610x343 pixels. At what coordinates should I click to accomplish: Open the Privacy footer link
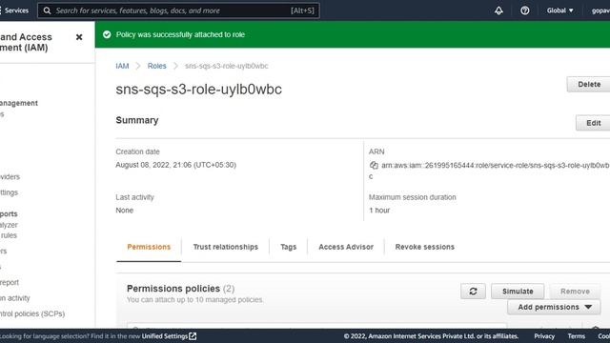coord(544,336)
